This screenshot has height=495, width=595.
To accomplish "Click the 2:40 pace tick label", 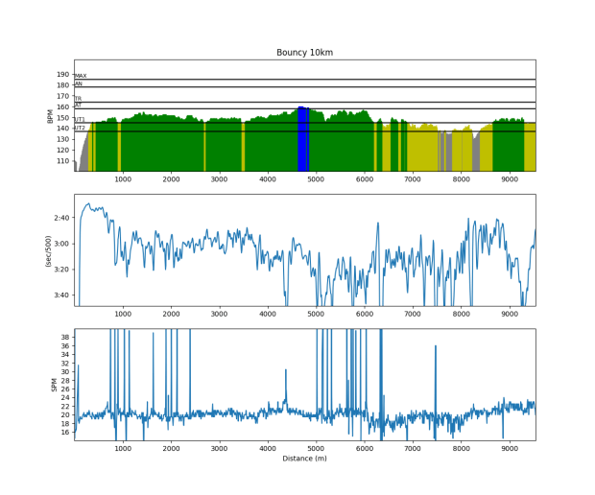I will (62, 219).
